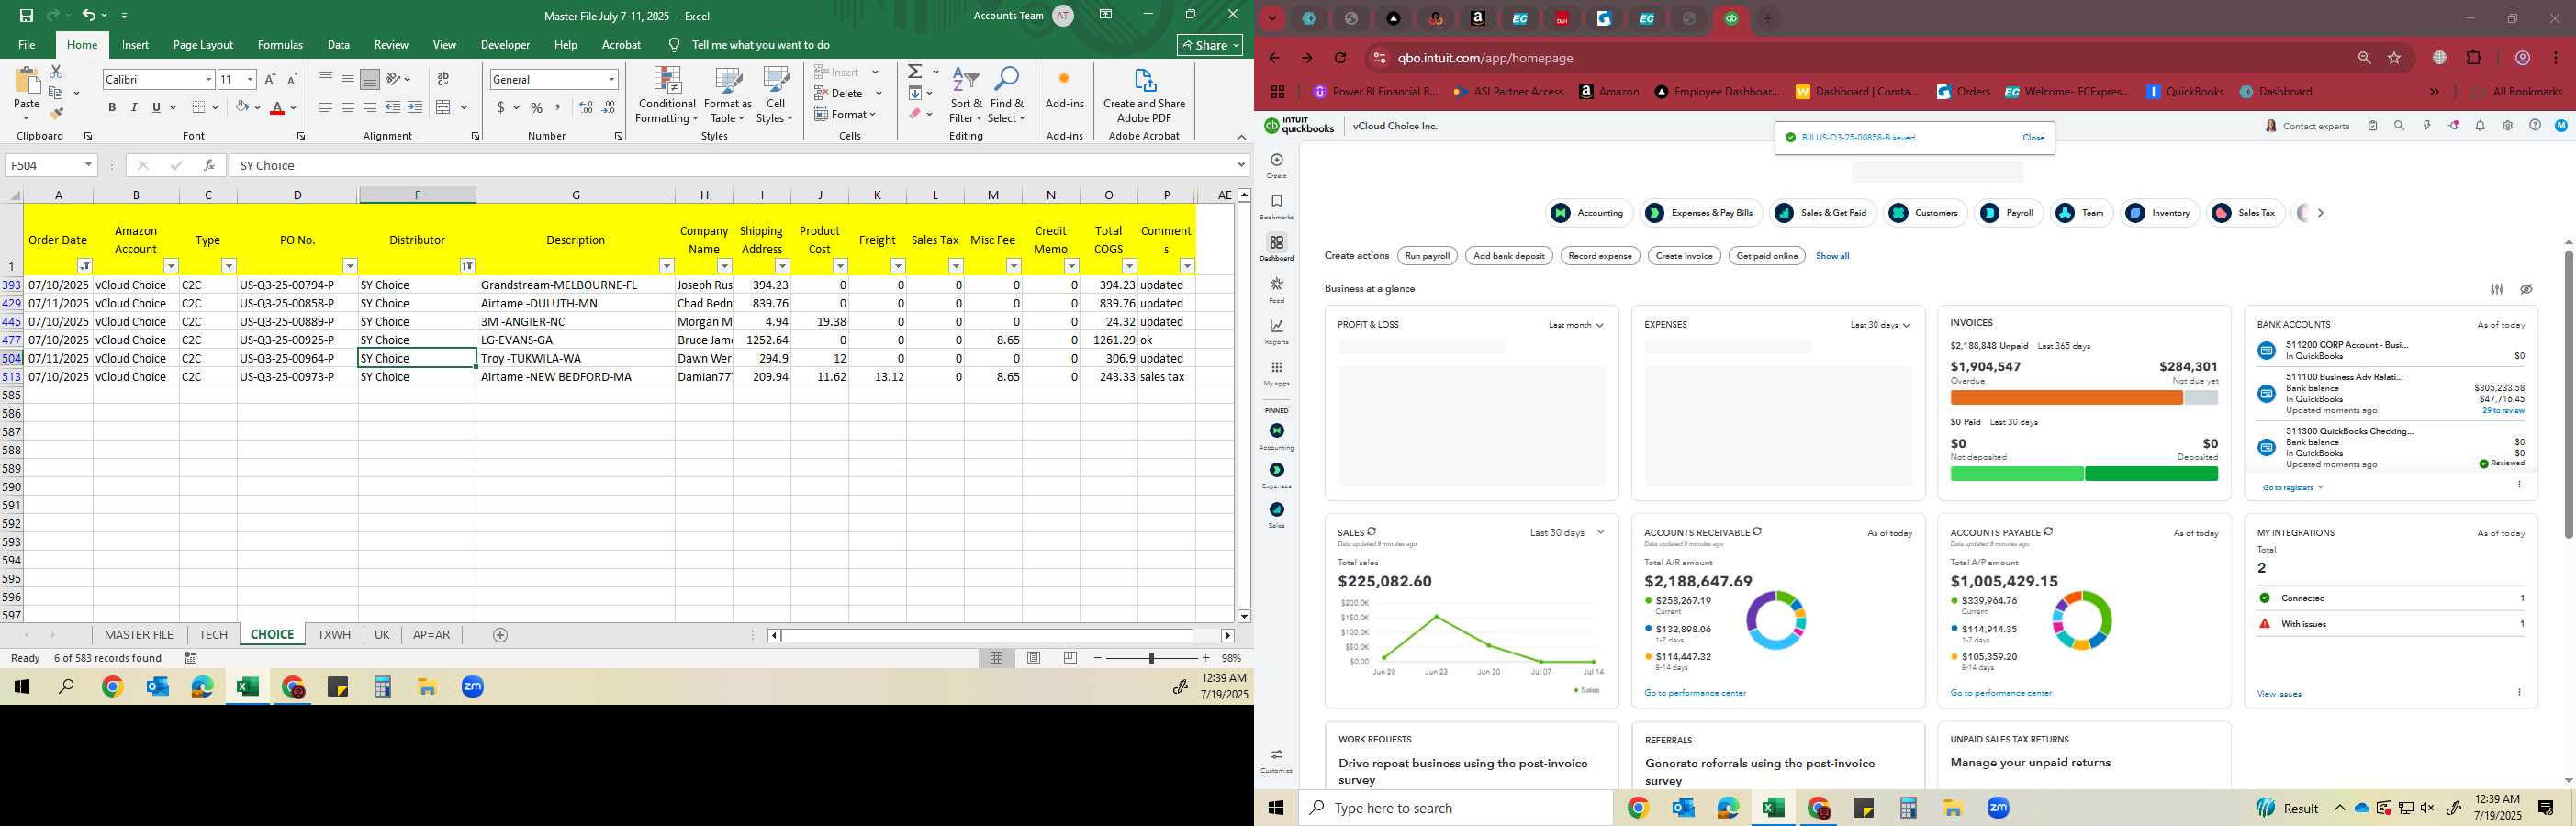
Task: Click Close on bill saved notification
Action: 2033,138
